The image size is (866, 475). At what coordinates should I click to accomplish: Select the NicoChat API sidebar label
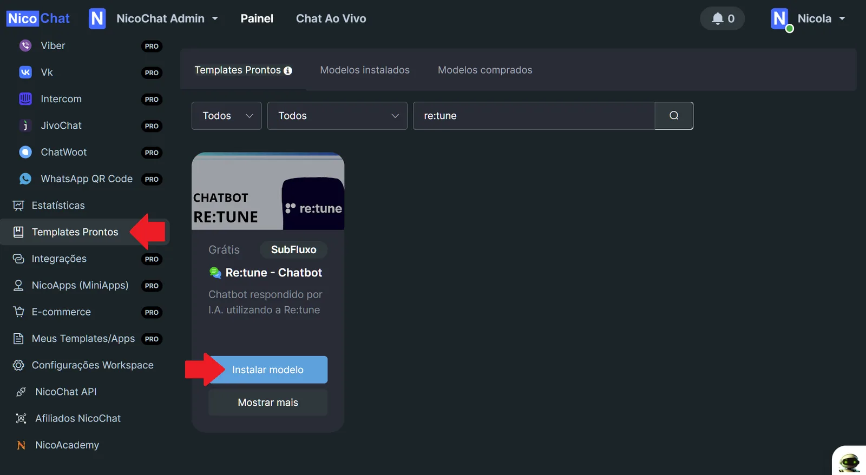pyautogui.click(x=66, y=392)
